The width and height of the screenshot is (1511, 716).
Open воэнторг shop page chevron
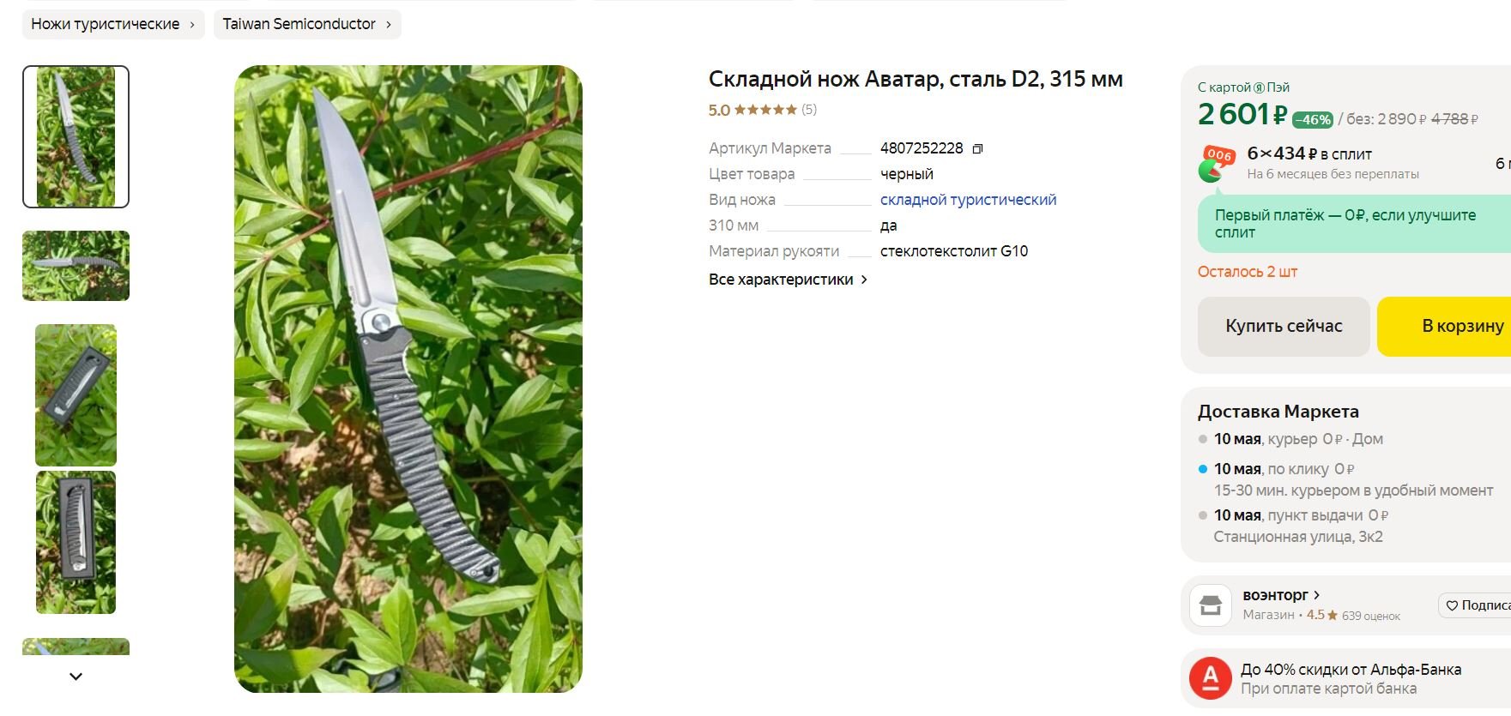pyautogui.click(x=1316, y=595)
